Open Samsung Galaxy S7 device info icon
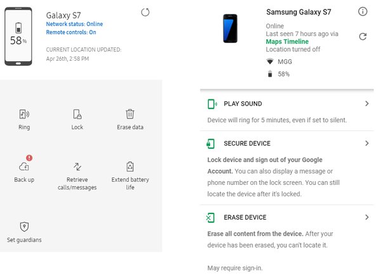Viewport: 382px width, 278px height. (x=362, y=11)
